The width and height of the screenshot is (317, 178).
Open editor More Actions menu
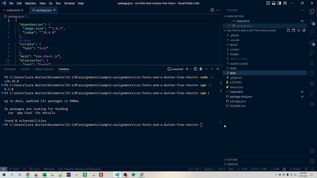pyautogui.click(x=218, y=10)
